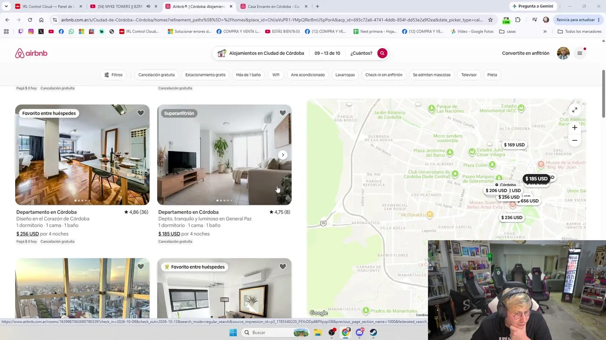
Task: Open the WhatsApp bookmark
Action: tap(71, 32)
